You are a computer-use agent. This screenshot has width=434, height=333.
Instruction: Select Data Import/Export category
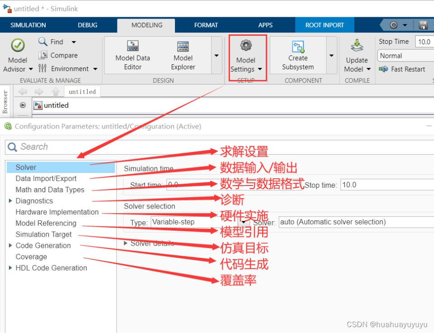(x=46, y=178)
